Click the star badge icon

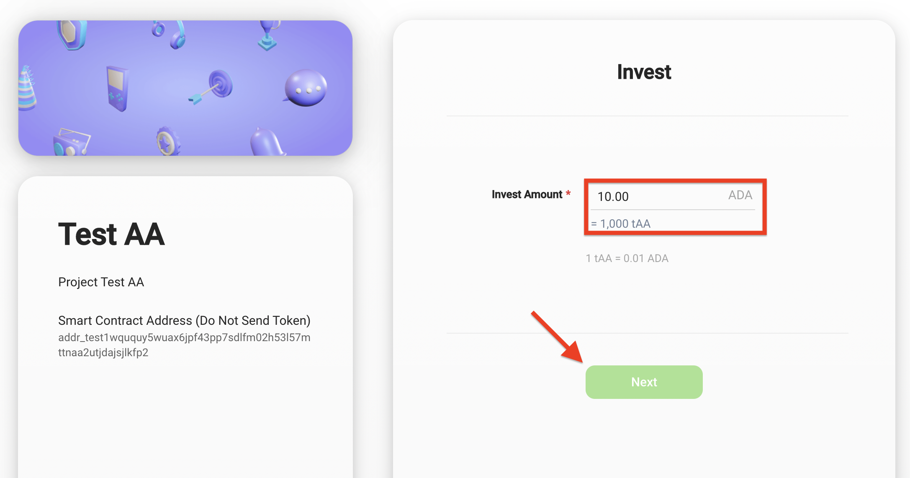[x=167, y=141]
